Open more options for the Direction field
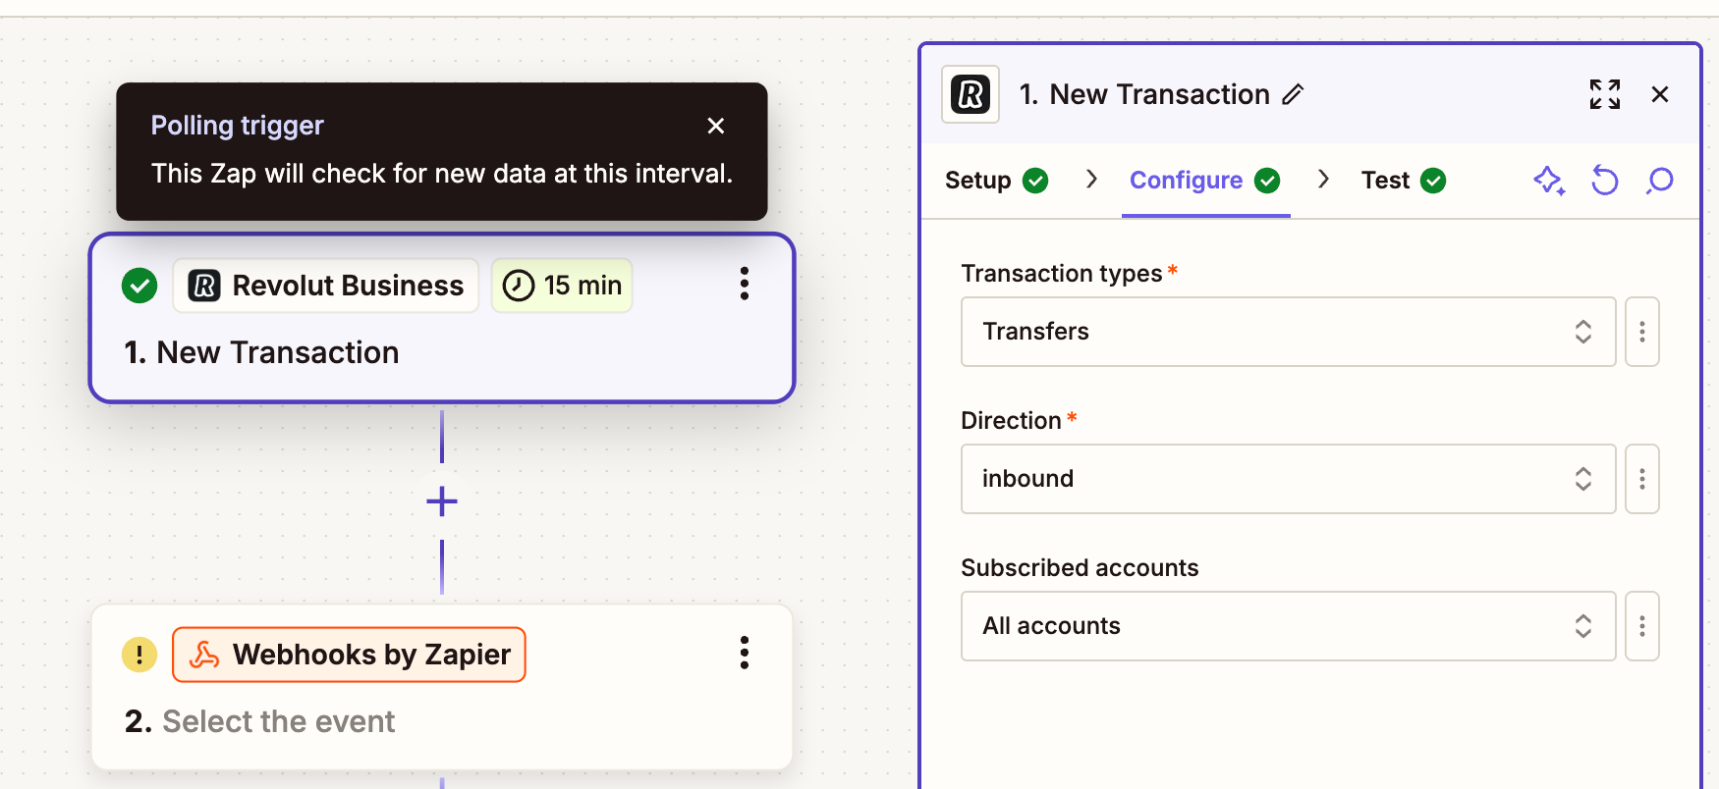 [1642, 479]
